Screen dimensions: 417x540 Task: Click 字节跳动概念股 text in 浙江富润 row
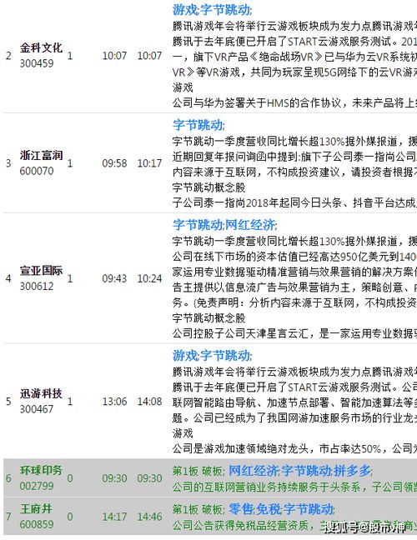point(208,187)
